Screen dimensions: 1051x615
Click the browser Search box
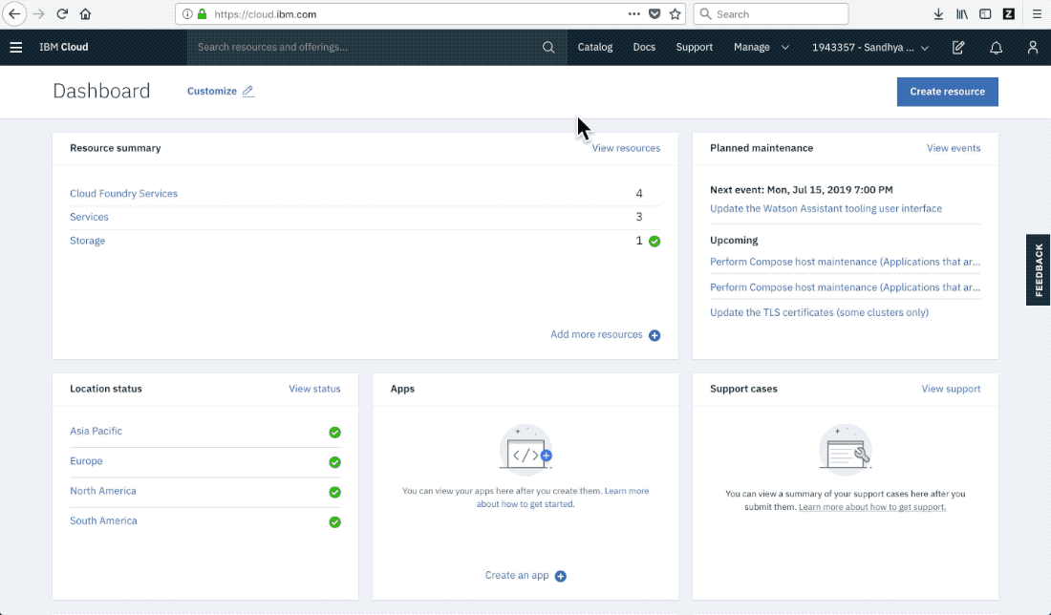tap(771, 14)
